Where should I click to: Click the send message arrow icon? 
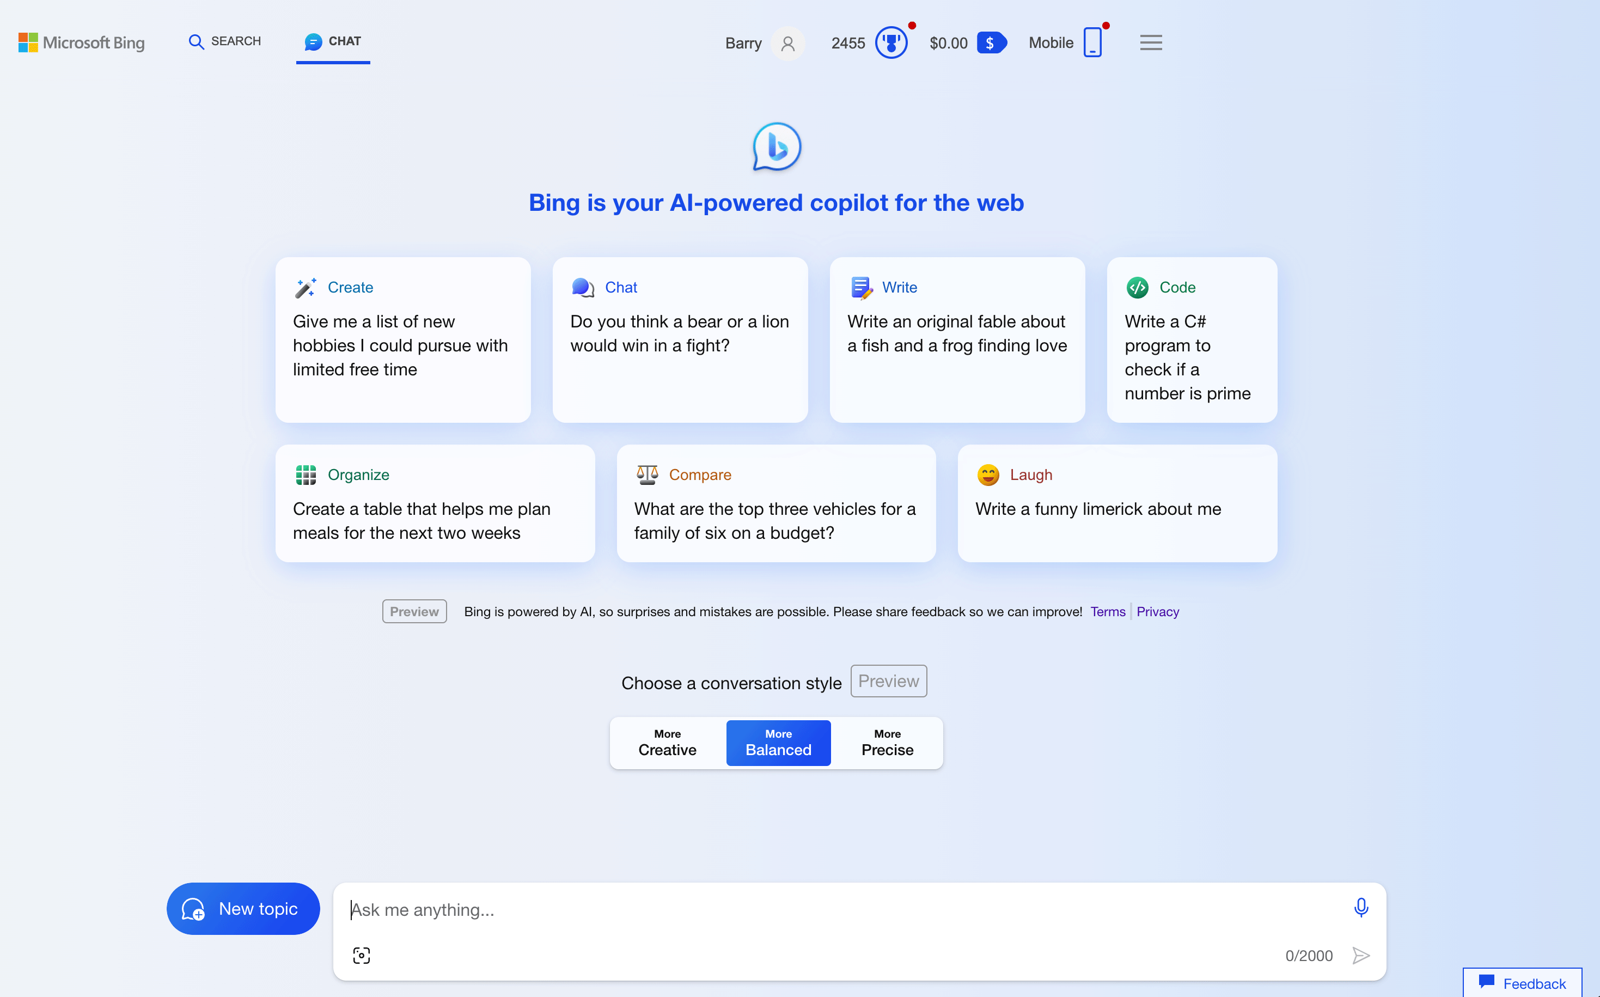pyautogui.click(x=1361, y=955)
